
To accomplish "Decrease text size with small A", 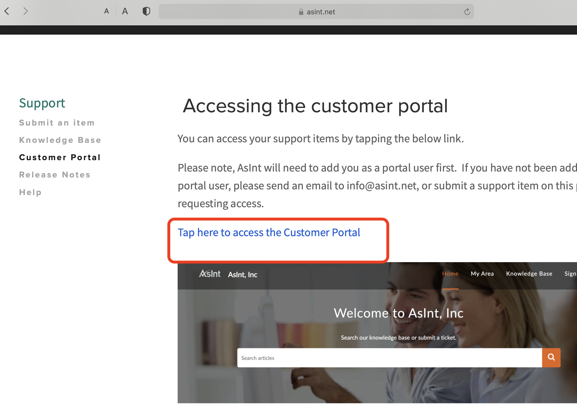I will click(x=107, y=11).
